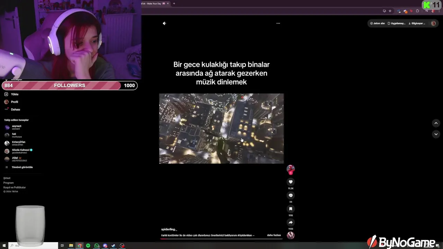Open the Şirket footer link

(7, 178)
